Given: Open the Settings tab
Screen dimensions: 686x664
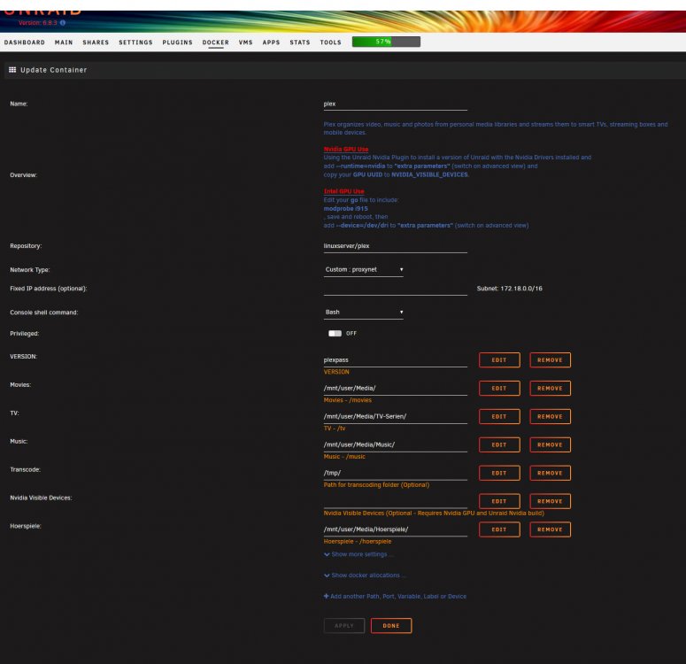Looking at the screenshot, I should tap(135, 42).
